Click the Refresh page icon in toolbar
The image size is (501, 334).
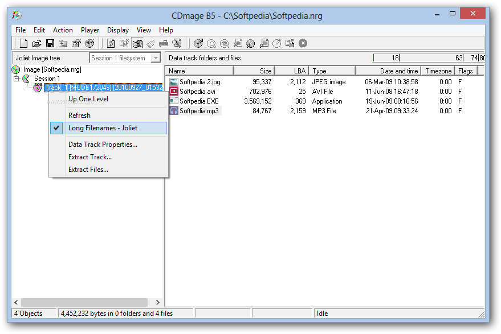tap(111, 43)
